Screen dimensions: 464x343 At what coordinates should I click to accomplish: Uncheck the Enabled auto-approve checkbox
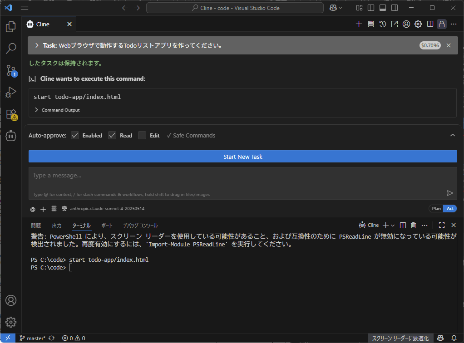click(75, 135)
